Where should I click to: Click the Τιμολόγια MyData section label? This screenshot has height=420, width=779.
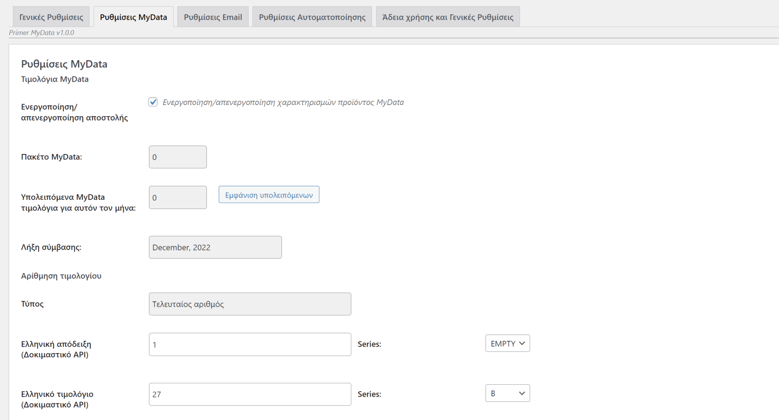(55, 79)
